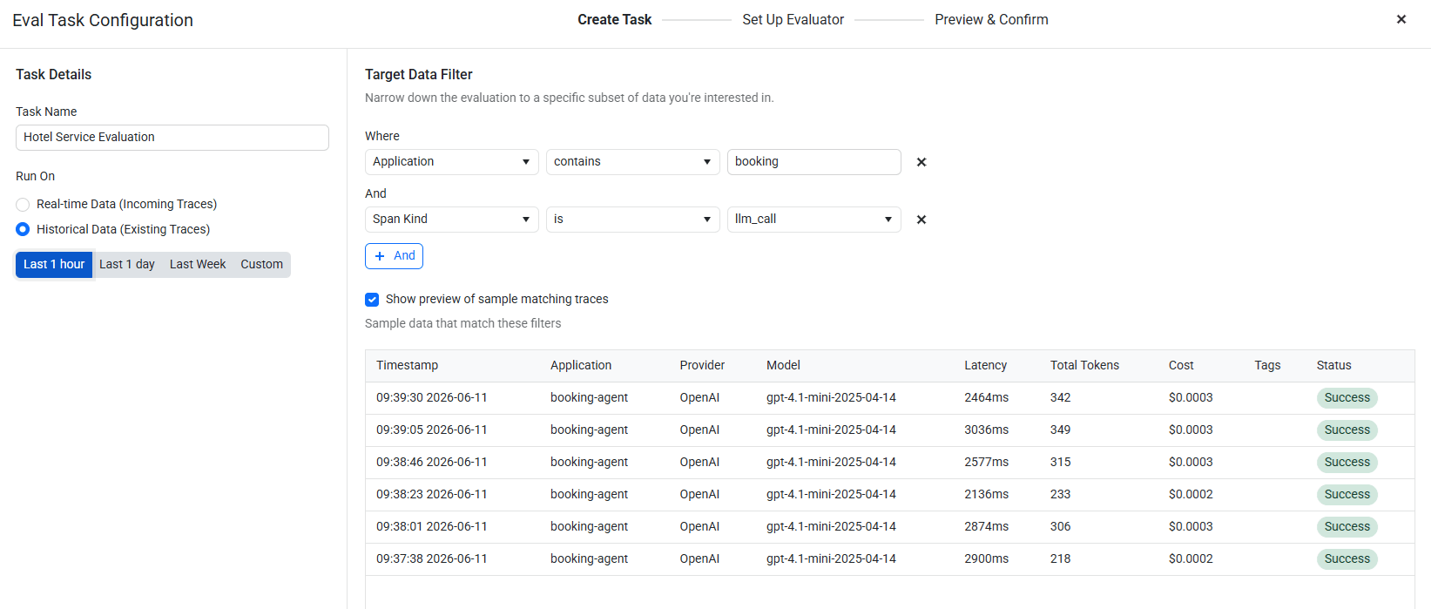Click the 315 total tokens cell
Viewport: 1431px width, 609px height.
pos(1061,463)
